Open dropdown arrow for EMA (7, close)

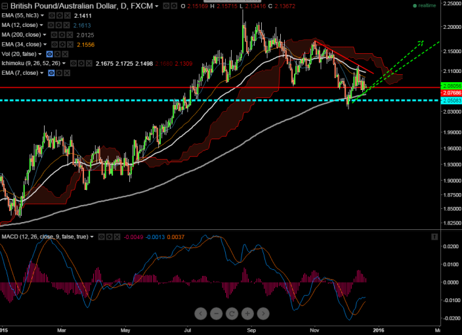point(42,73)
